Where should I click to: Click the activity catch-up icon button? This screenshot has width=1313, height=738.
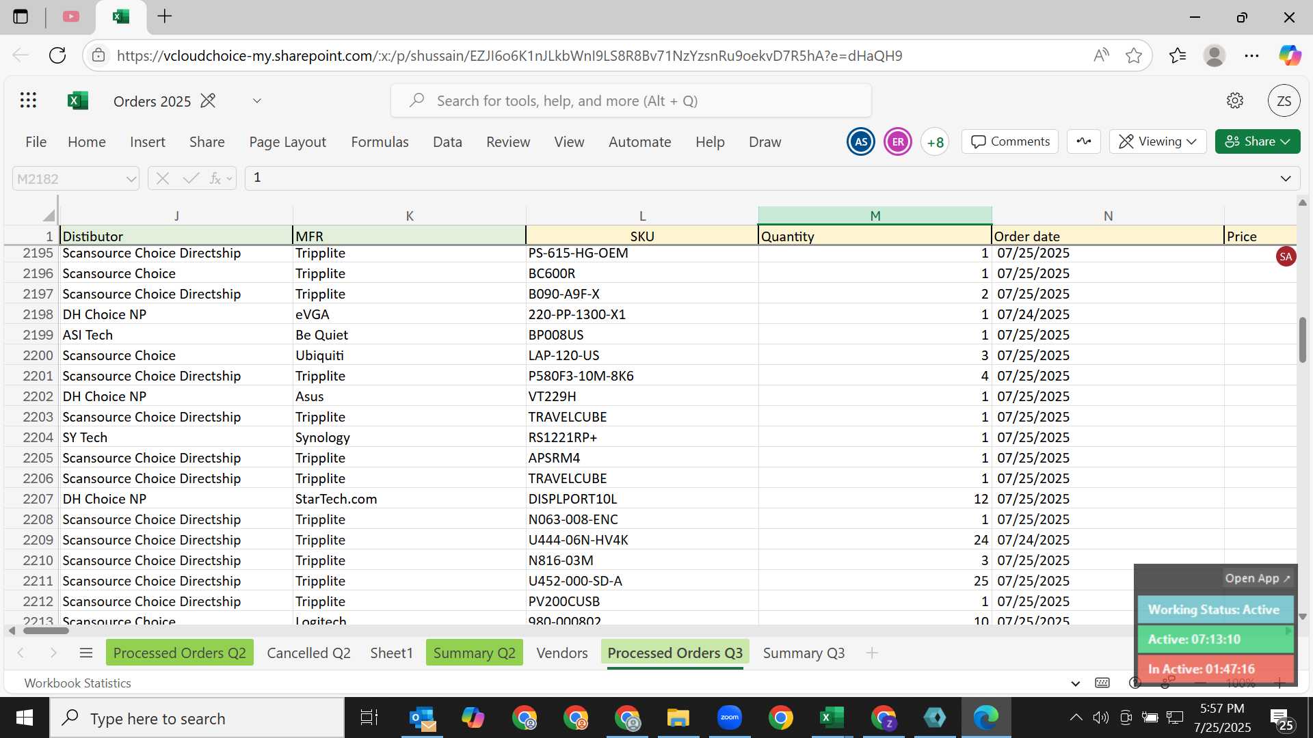[x=1084, y=141]
